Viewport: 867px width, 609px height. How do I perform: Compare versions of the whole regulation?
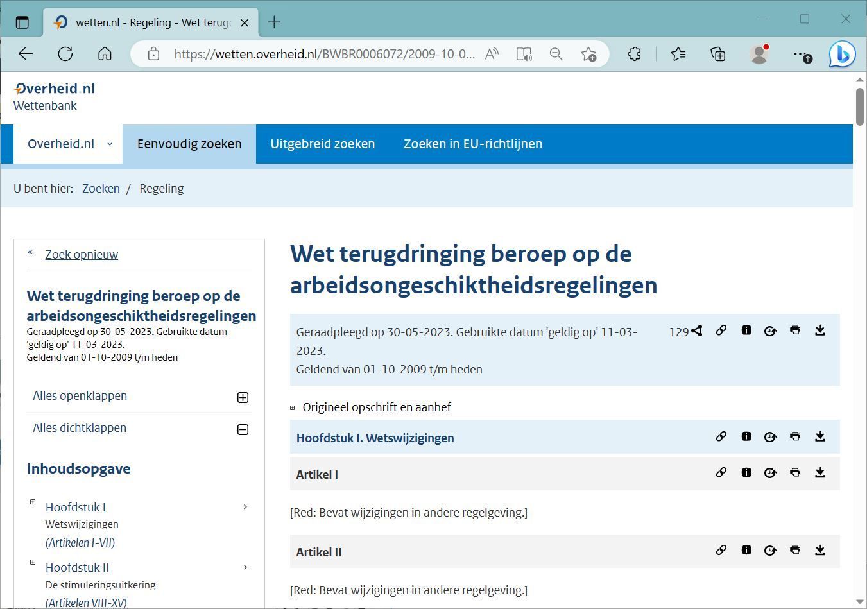770,330
